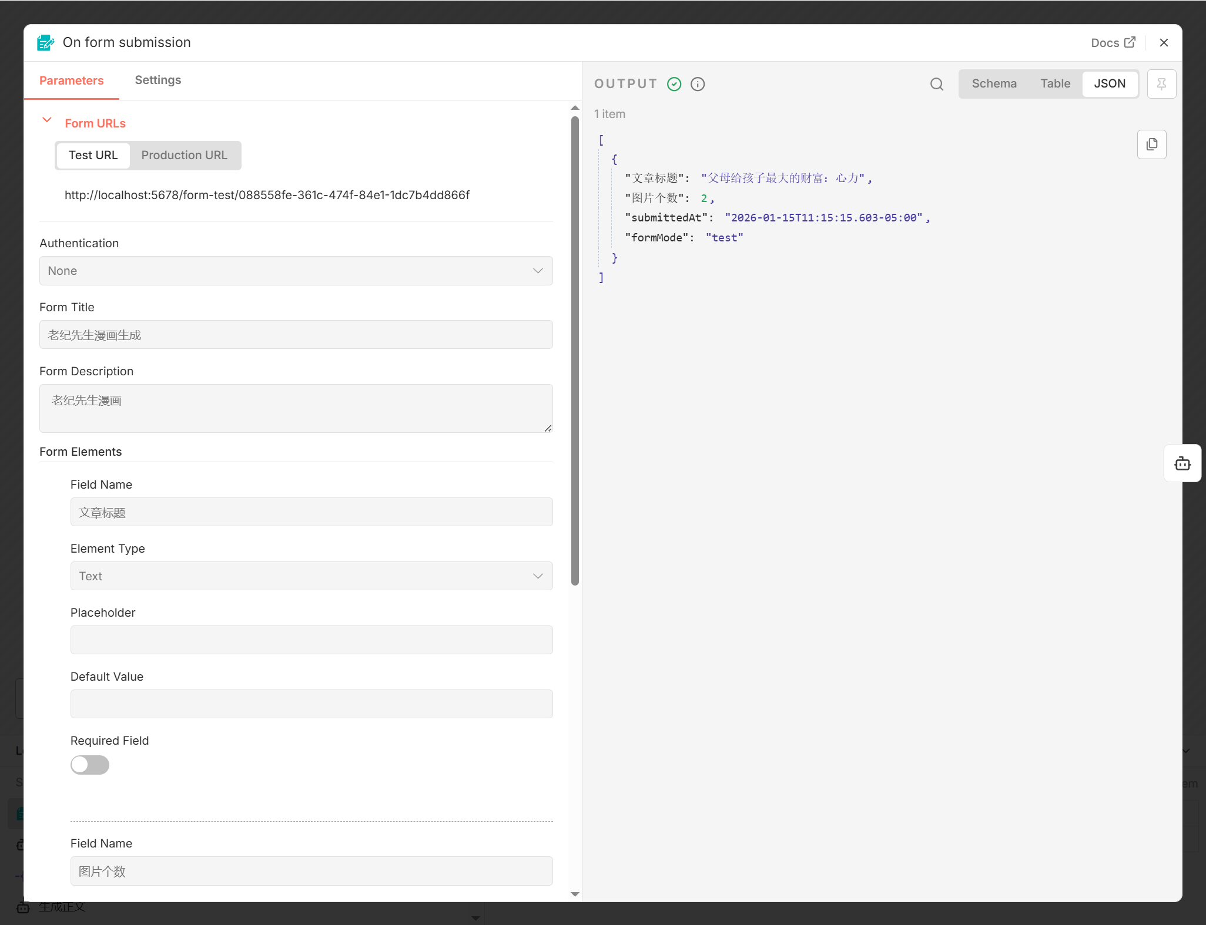Switch output view to Schema
Screen dimensions: 1206x925
click(x=994, y=83)
